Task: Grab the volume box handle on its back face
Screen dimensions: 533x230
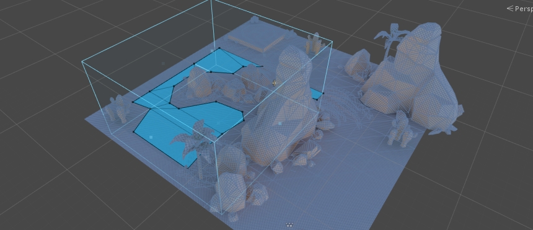Action: tap(212, 51)
